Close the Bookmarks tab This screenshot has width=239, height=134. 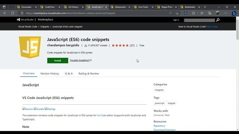[199, 7]
